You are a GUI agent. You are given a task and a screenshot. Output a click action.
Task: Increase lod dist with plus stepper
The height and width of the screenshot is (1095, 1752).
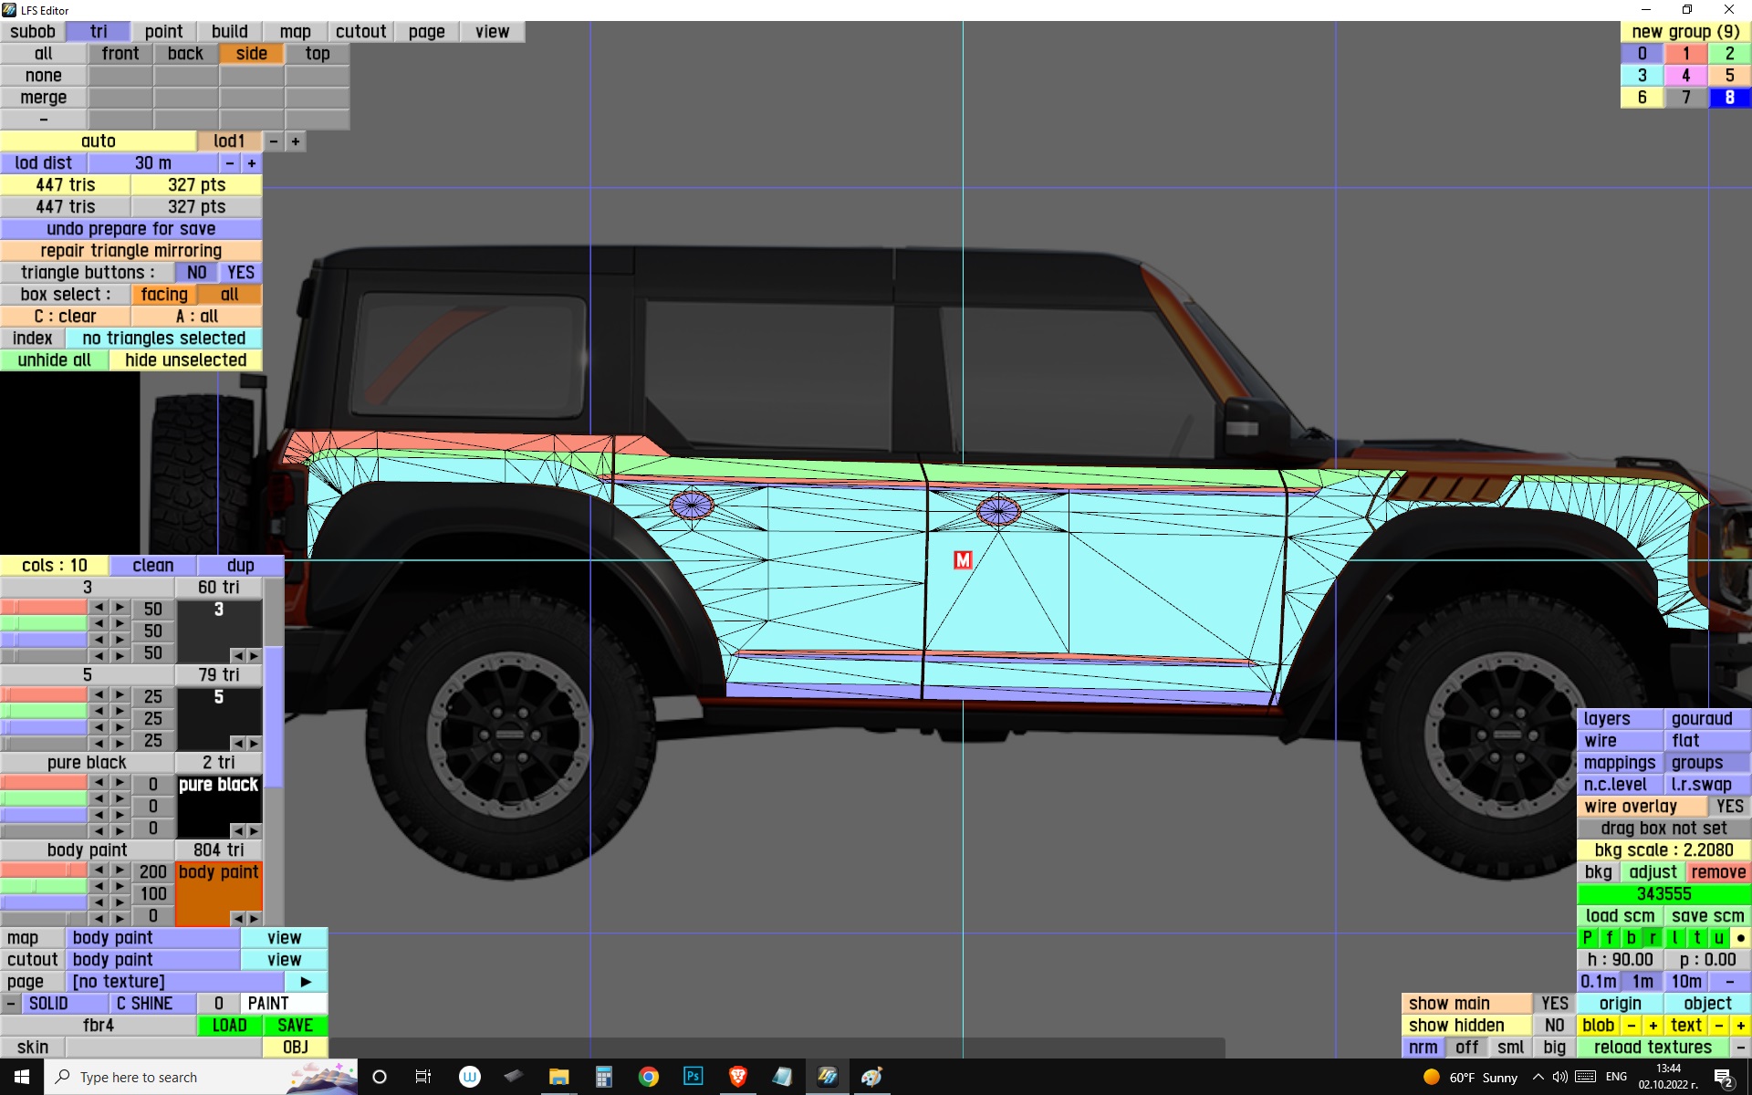252,163
